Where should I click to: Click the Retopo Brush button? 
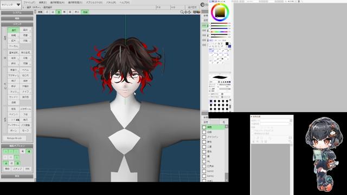(15, 138)
